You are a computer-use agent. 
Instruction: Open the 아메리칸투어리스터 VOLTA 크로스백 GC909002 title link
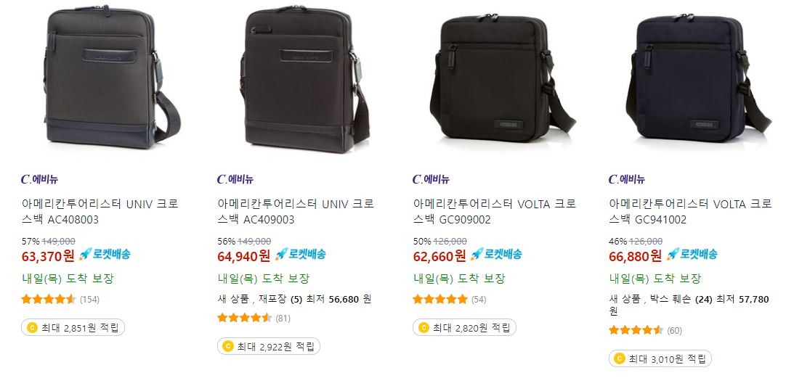tap(495, 212)
